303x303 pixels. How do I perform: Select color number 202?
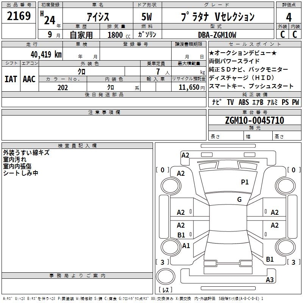click(62, 87)
